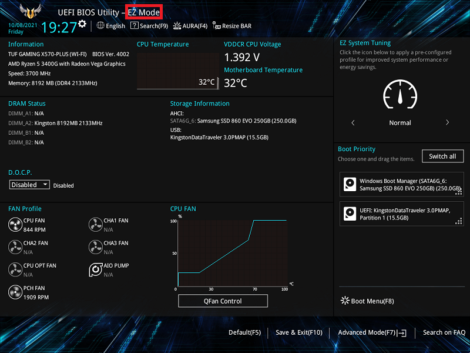This screenshot has width=470, height=353.
Task: Click the Normal tuning profile label
Action: tap(400, 123)
